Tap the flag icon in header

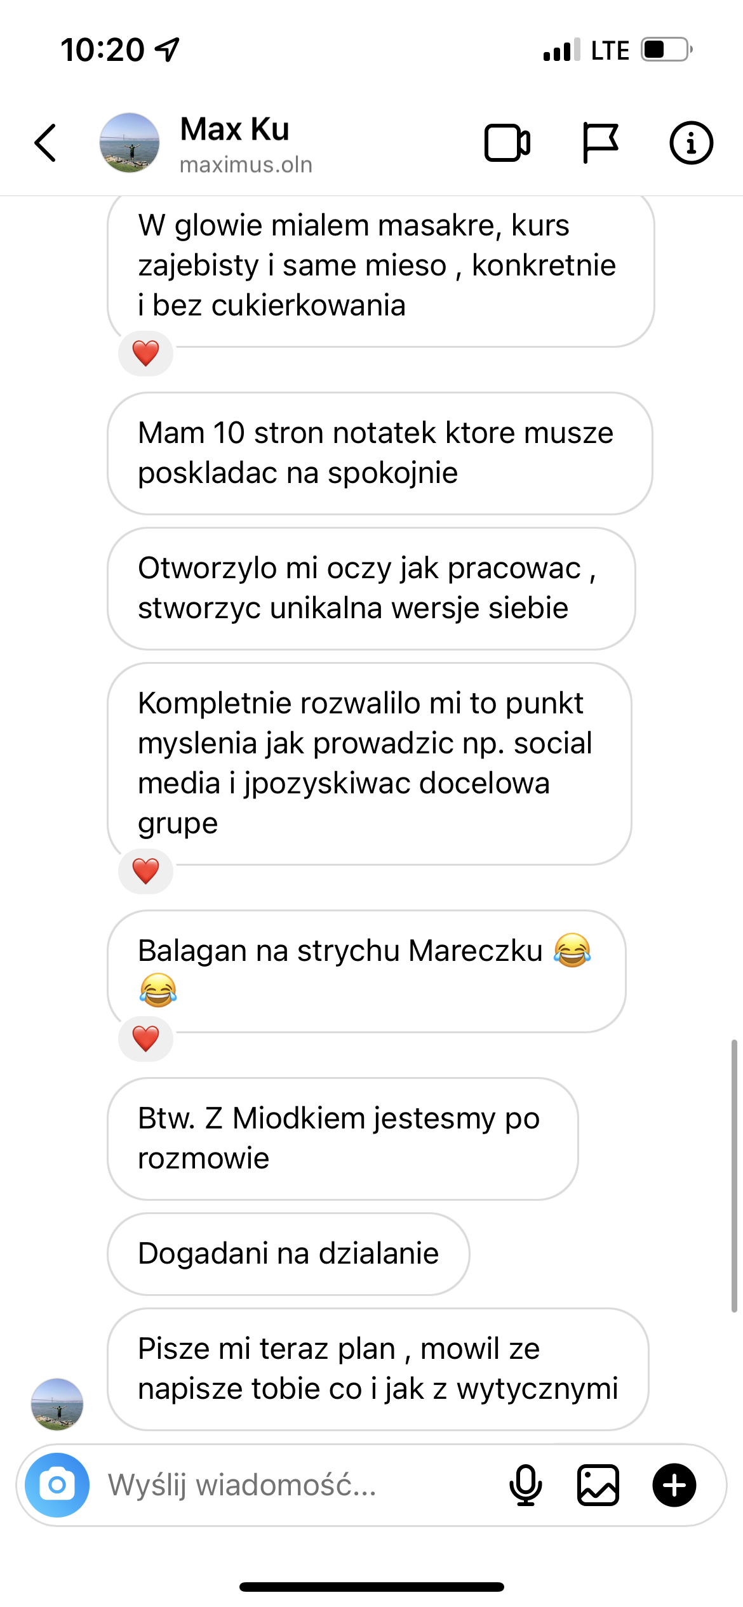(x=600, y=143)
